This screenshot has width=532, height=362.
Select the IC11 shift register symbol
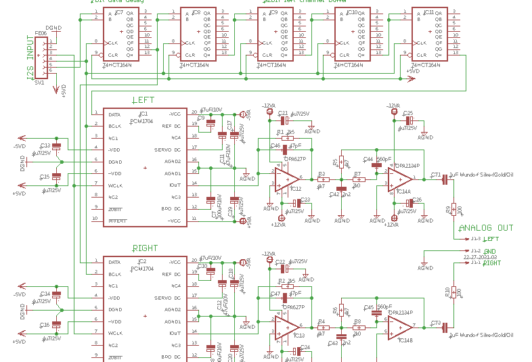click(430, 34)
